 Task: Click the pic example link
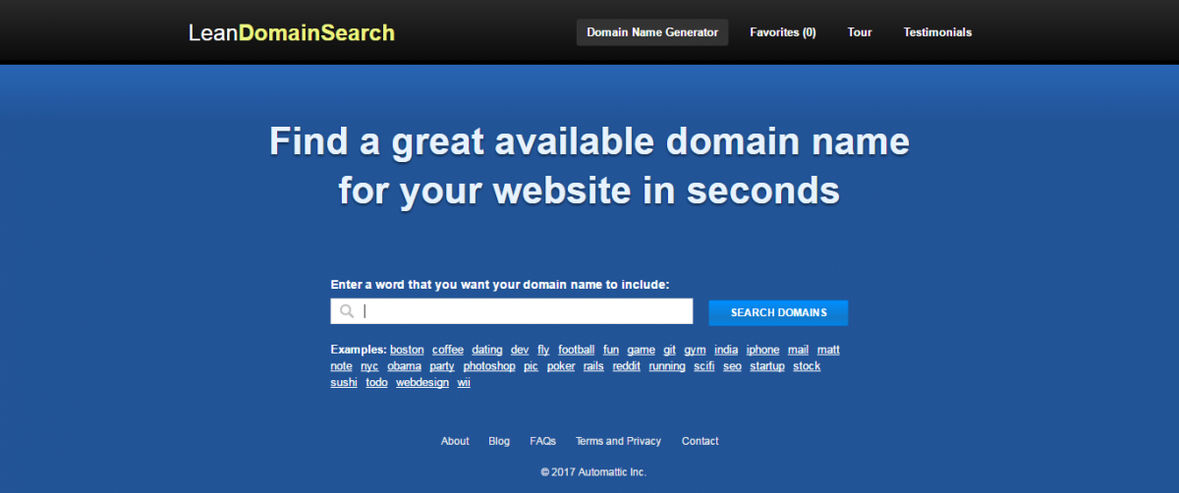coord(532,366)
